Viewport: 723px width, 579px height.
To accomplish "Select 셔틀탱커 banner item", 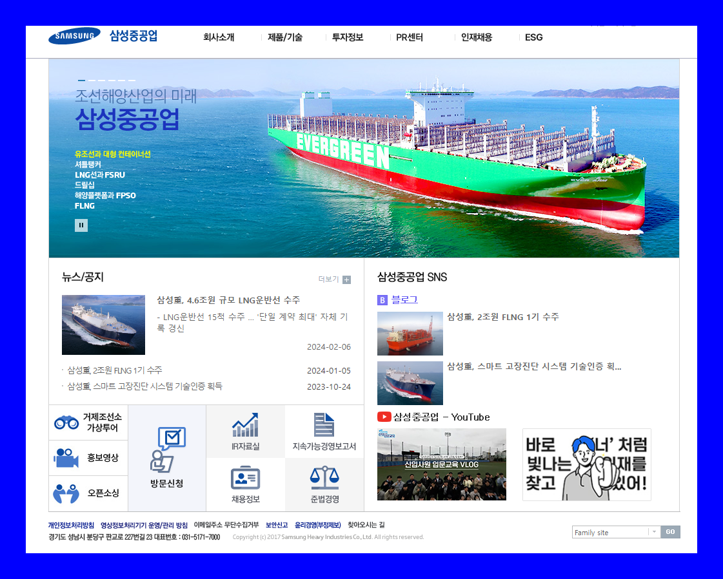I will click(88, 164).
